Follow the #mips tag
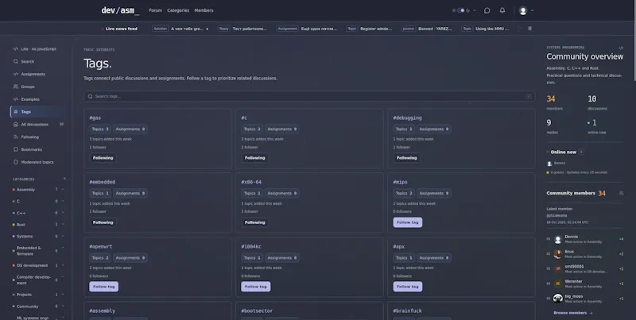Image resolution: width=636 pixels, height=320 pixels. click(407, 222)
